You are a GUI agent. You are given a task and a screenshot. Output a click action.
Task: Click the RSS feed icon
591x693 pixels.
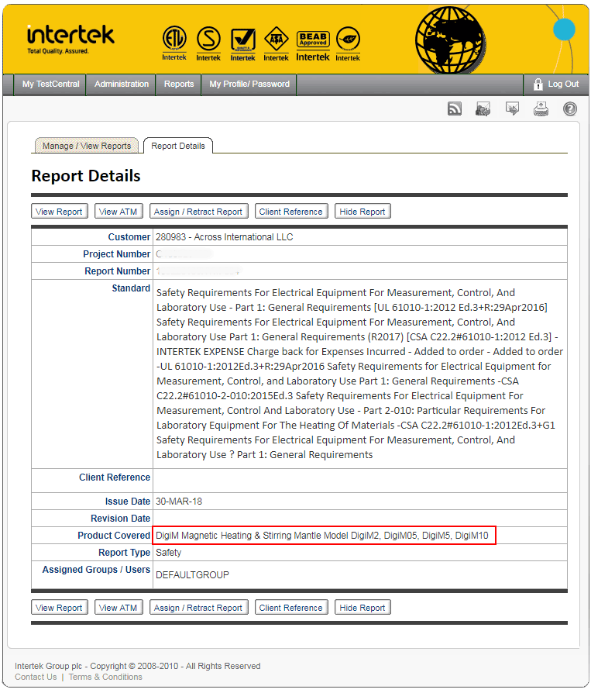pyautogui.click(x=455, y=109)
